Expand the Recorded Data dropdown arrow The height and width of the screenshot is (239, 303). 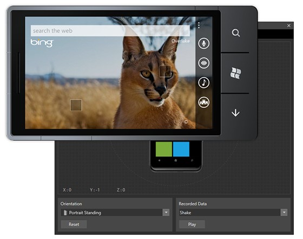tap(284, 212)
